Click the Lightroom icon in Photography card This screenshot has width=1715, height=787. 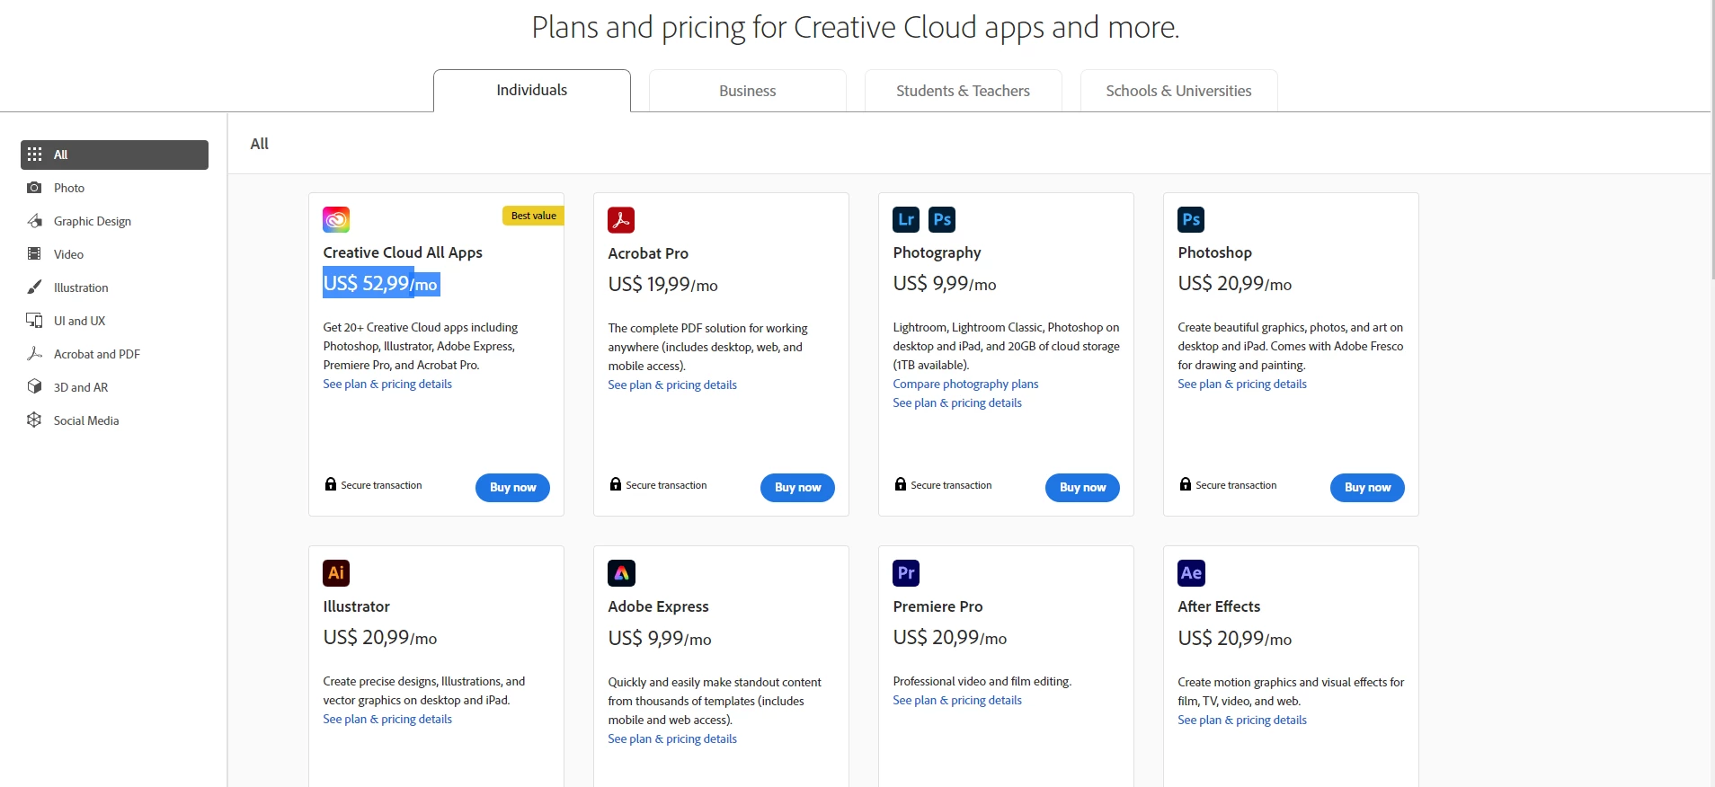(x=906, y=219)
